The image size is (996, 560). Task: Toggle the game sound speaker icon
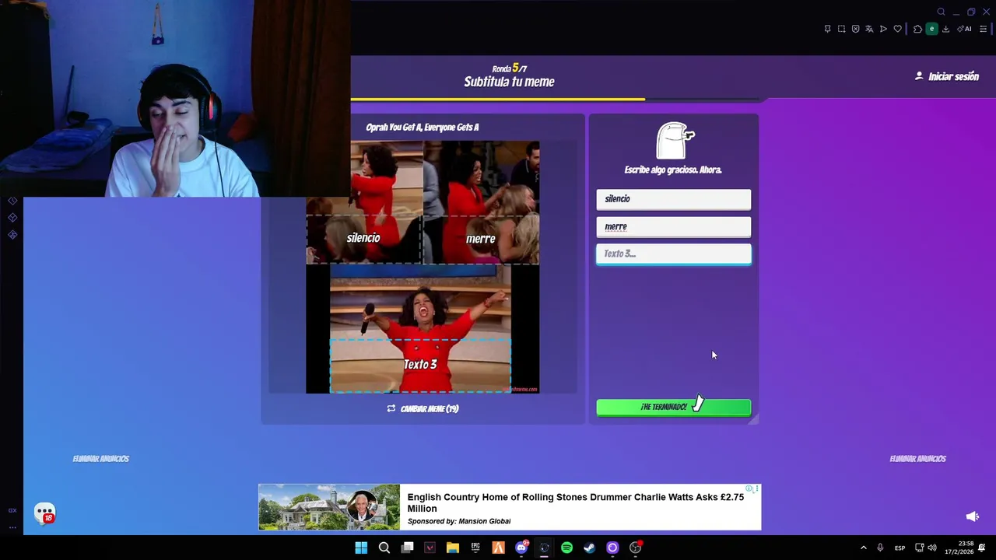pos(972,516)
